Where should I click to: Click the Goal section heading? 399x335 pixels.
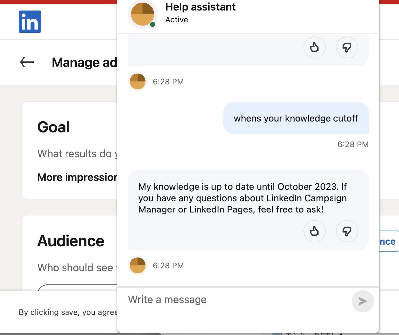pos(54,127)
